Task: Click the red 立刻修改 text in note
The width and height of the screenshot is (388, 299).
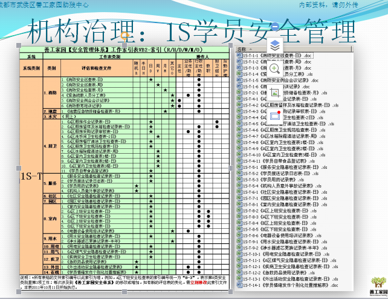Action: click(198, 282)
